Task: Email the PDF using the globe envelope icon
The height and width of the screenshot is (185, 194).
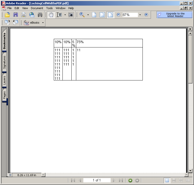Action: (x=32, y=15)
